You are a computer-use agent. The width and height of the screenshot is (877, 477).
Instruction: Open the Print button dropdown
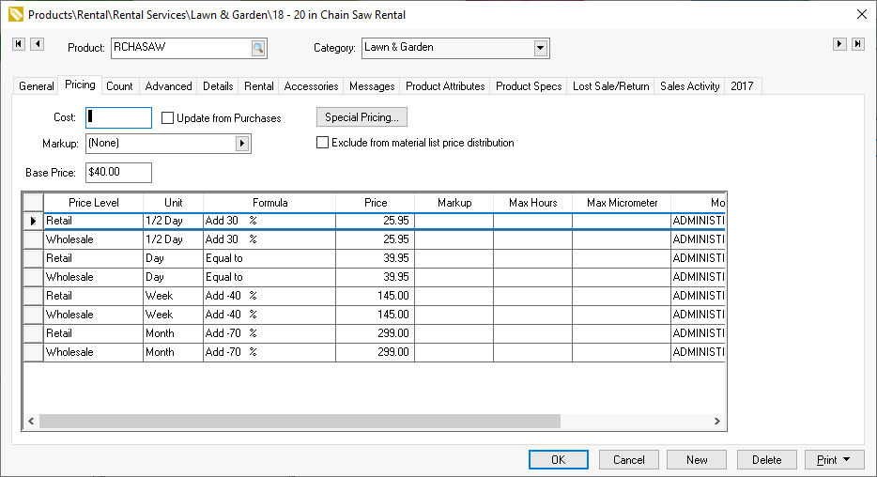(x=848, y=460)
